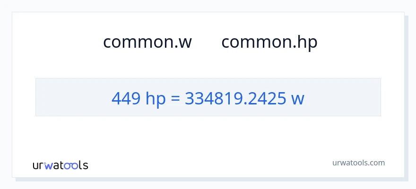Select the common.w heading
Image resolution: width=416 pixels, height=189 pixels.
pos(147,42)
